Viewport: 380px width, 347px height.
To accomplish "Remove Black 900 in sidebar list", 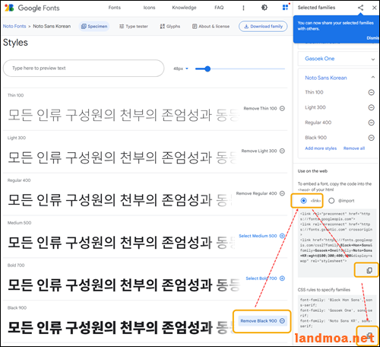I will coord(371,138).
